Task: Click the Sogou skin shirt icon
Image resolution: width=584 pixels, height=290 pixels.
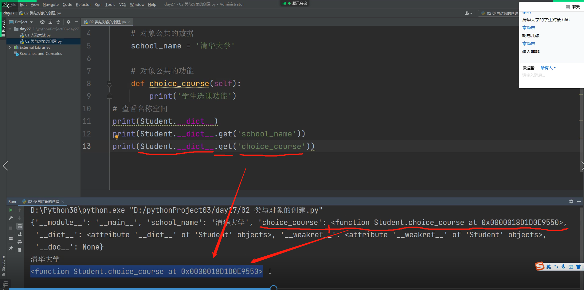Action: coord(578,267)
